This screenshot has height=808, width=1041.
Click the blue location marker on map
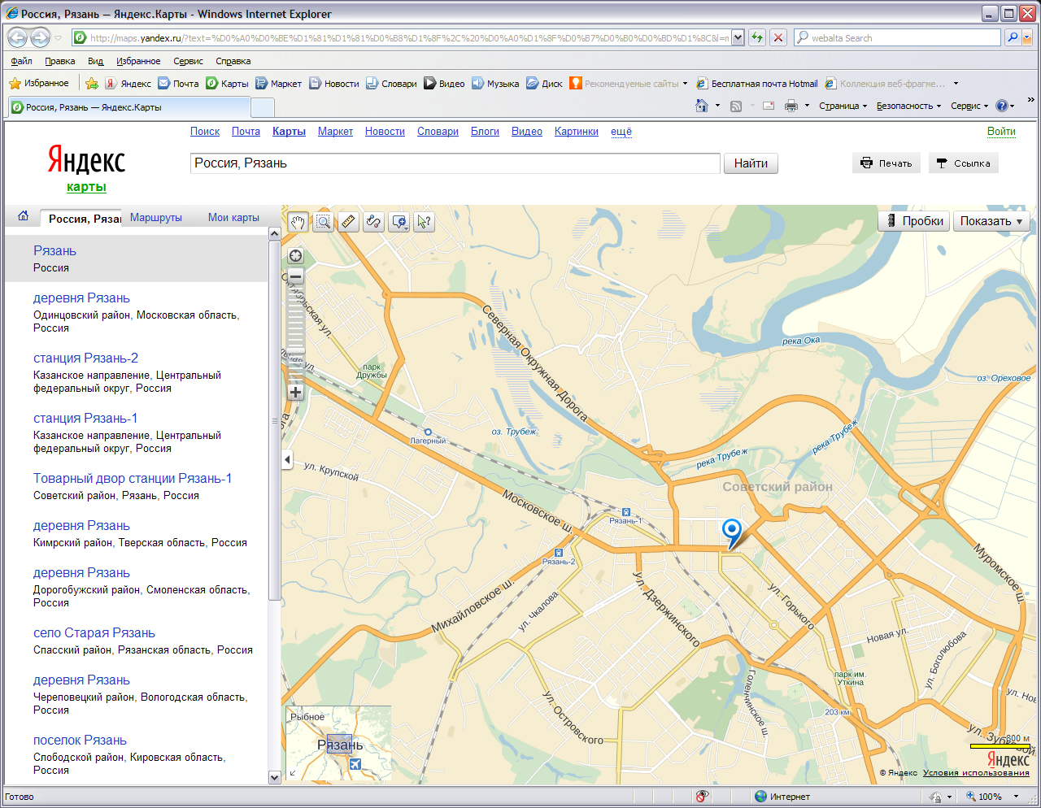(x=732, y=533)
